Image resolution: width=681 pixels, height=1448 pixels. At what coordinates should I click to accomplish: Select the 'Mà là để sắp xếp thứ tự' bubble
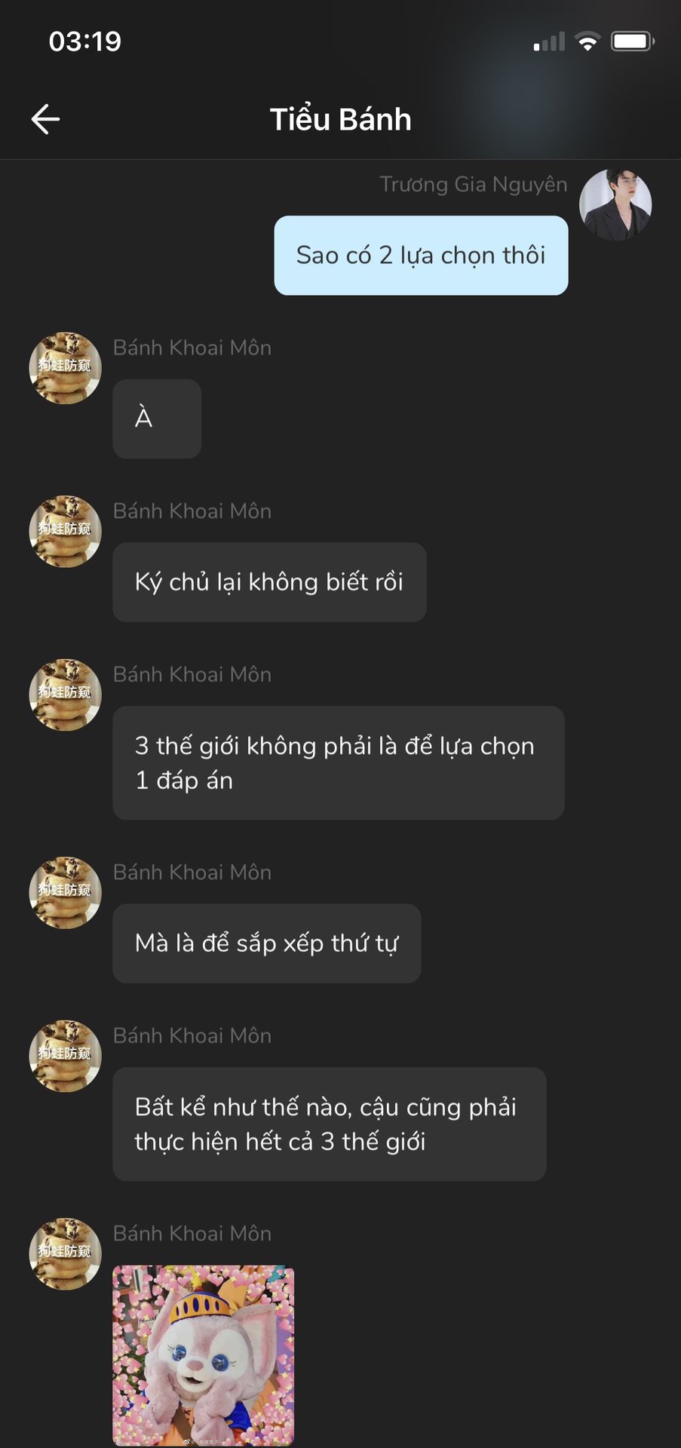pyautogui.click(x=267, y=943)
